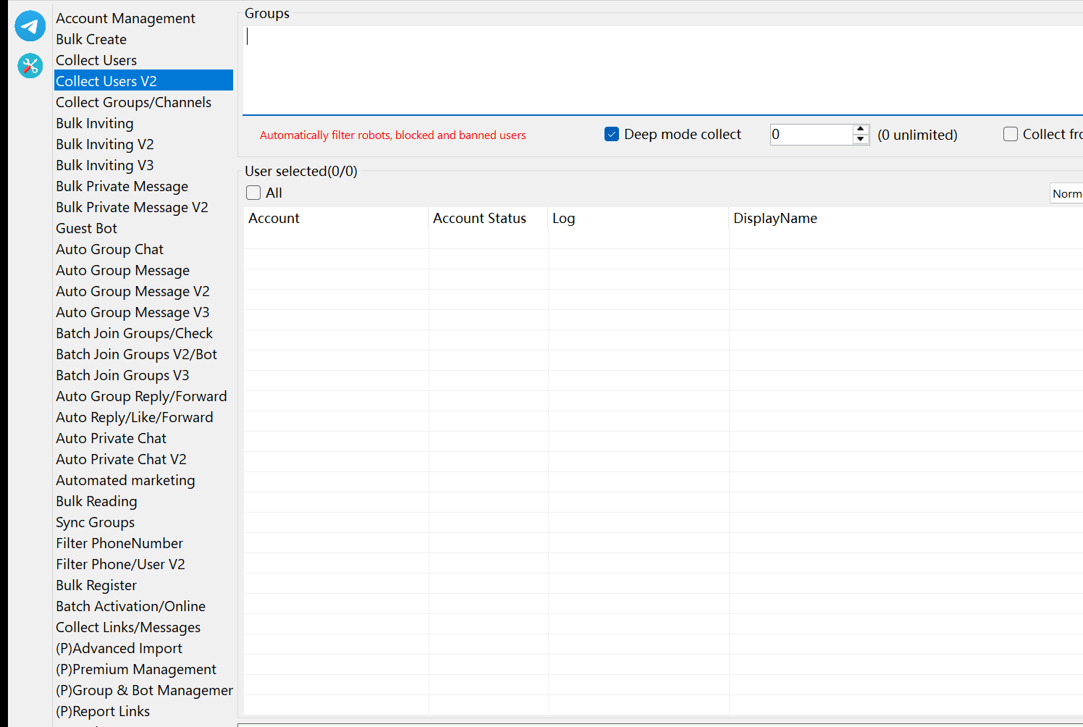Select Batch Activation/Online entry
The image size is (1083, 727).
[131, 606]
